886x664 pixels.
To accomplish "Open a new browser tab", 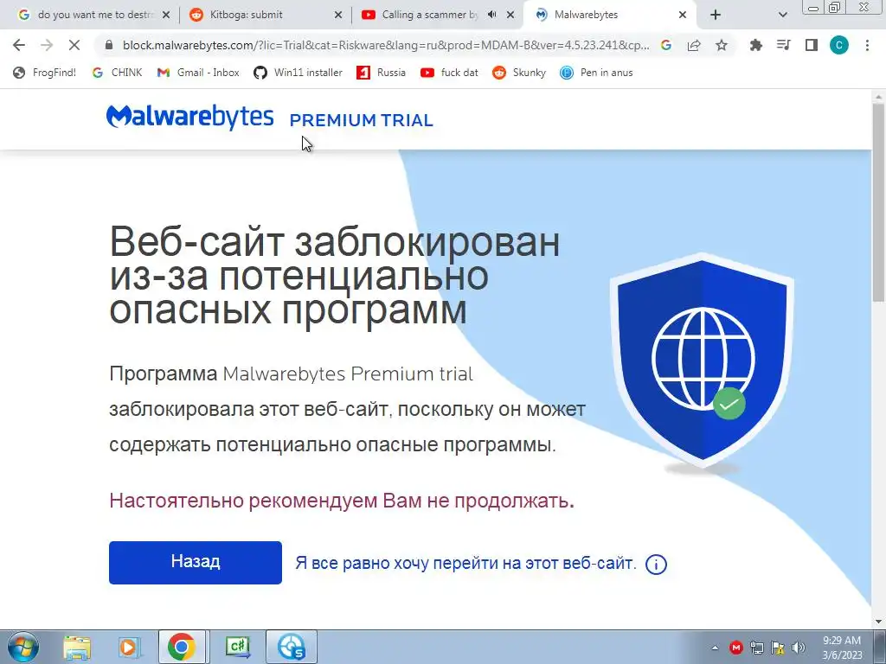I will pos(716,15).
